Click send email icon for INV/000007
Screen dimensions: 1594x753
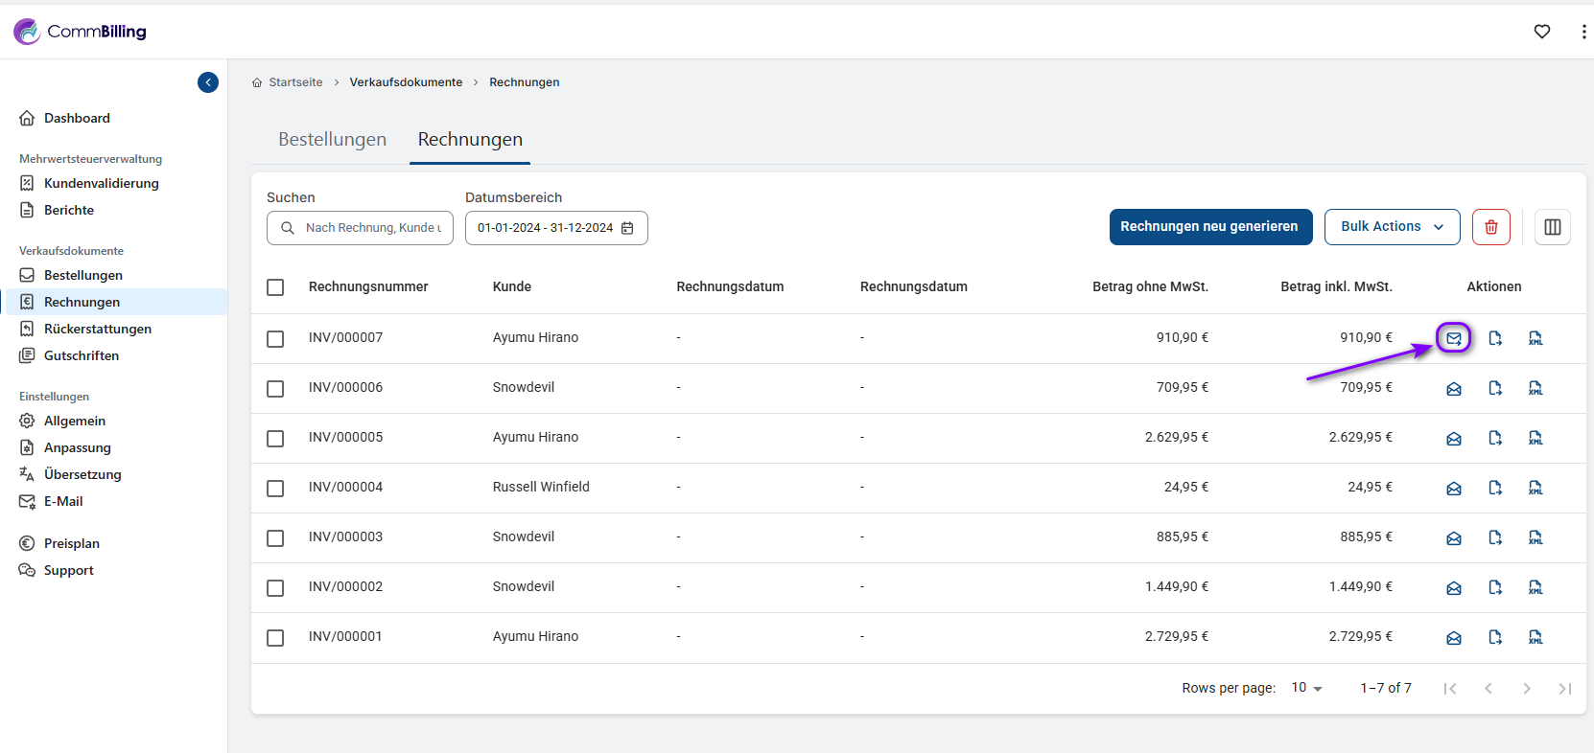[x=1454, y=338]
